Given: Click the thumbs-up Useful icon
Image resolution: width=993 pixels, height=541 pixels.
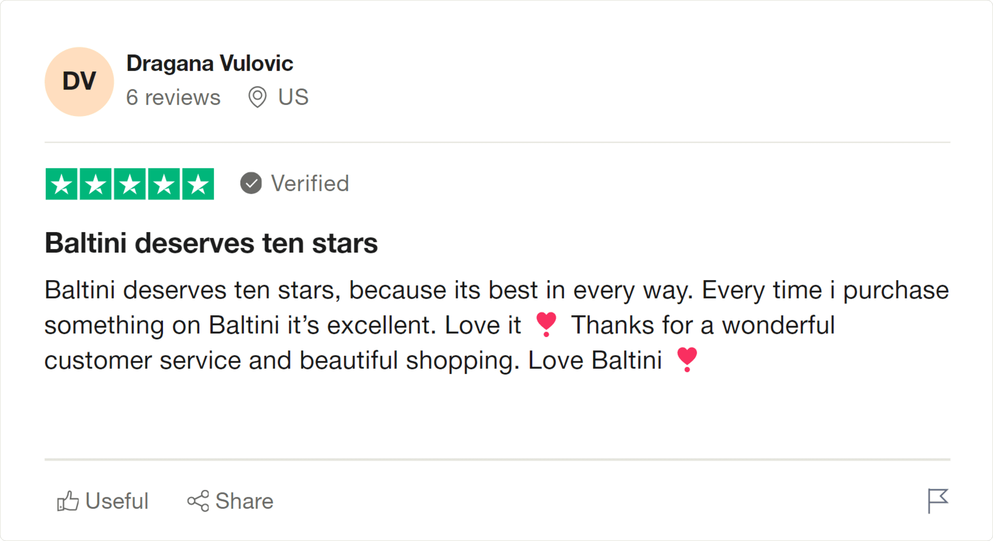Looking at the screenshot, I should [68, 501].
